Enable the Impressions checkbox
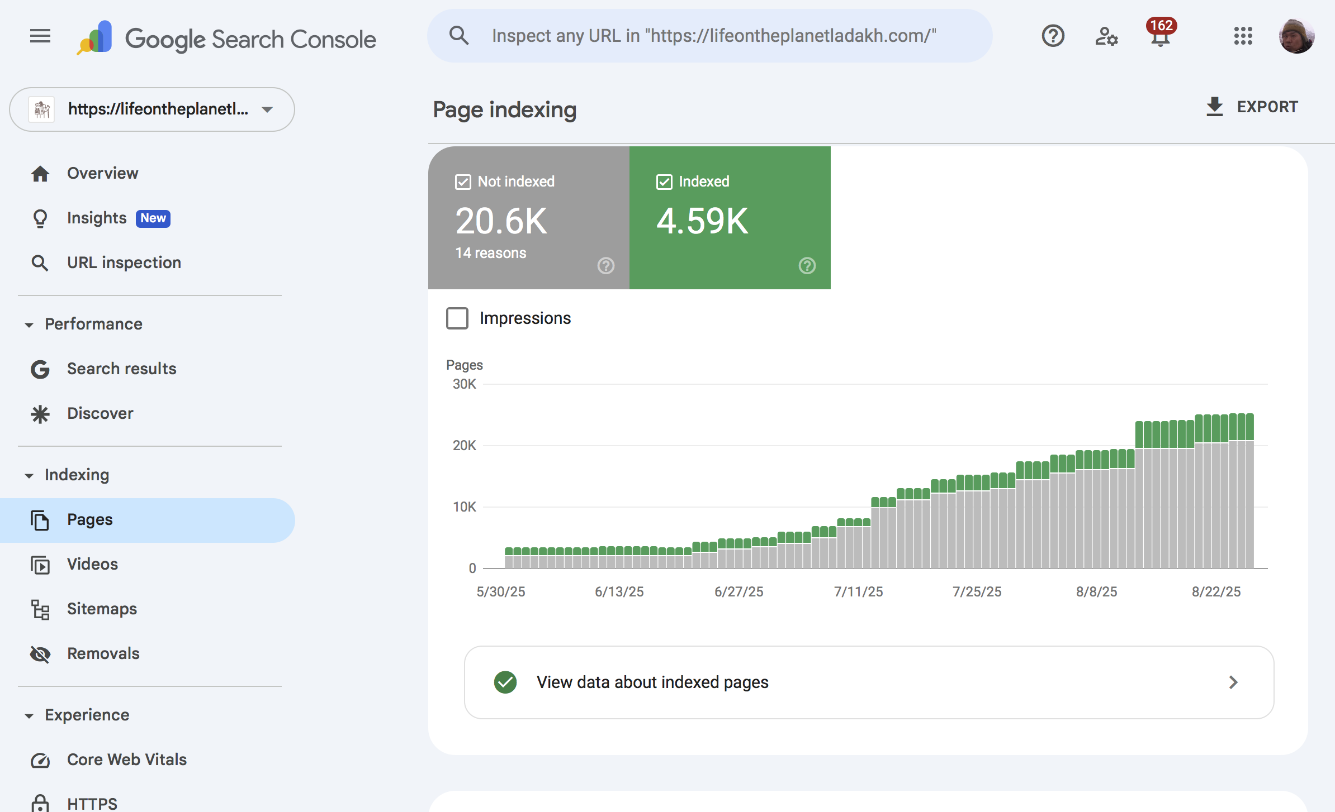 click(457, 318)
